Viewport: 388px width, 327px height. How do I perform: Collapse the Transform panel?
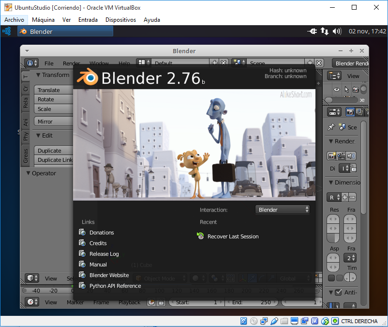click(39, 75)
